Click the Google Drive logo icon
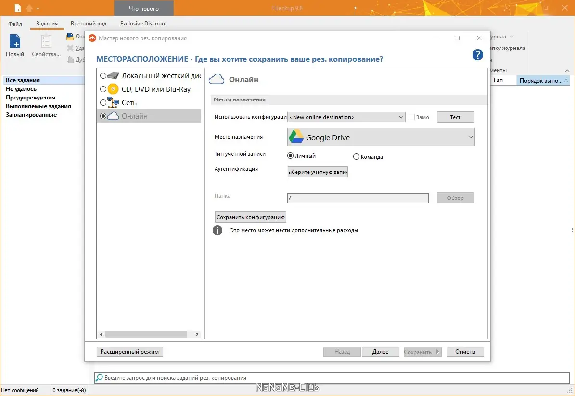The width and height of the screenshot is (575, 396). tap(296, 136)
